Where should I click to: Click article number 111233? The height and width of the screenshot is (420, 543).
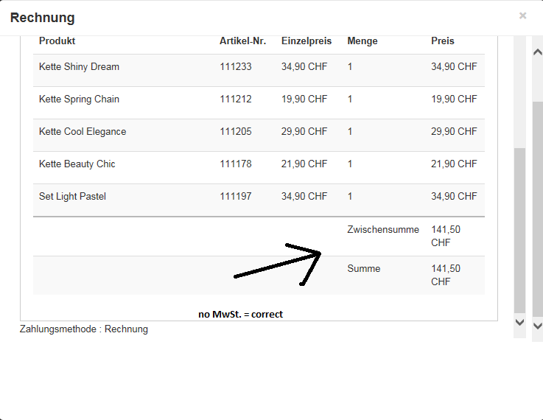tap(236, 67)
